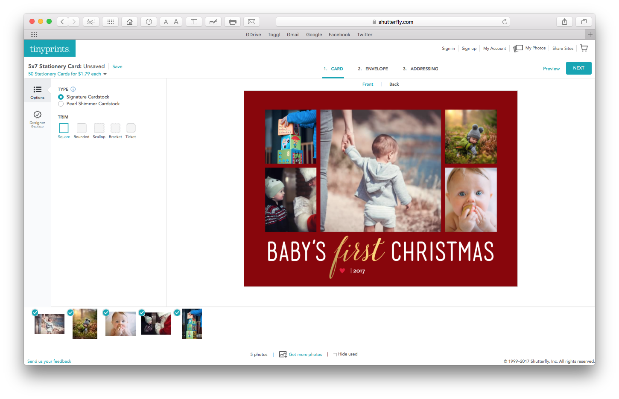Click the Preview link
This screenshot has height=399, width=619.
click(551, 69)
